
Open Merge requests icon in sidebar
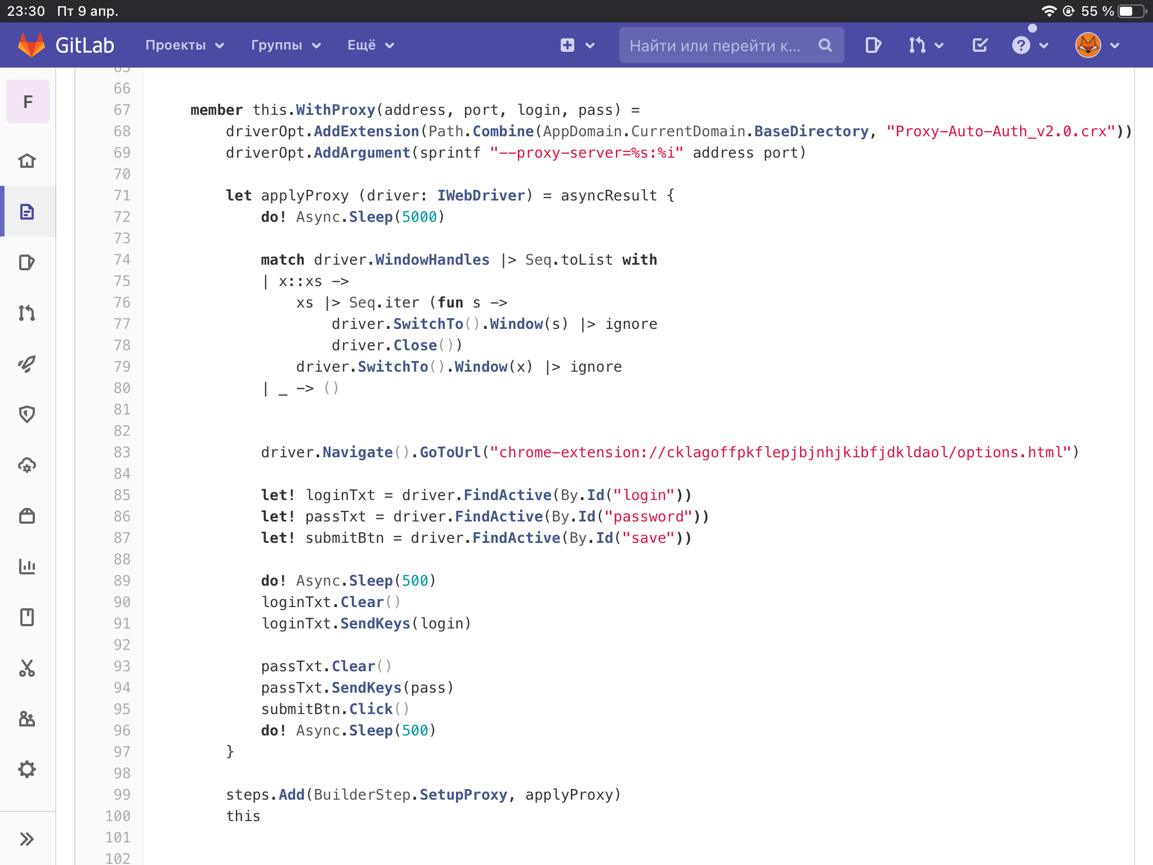coord(27,313)
